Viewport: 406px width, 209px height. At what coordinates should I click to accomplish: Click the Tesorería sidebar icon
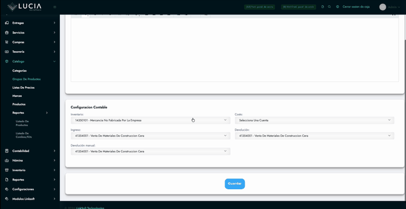pyautogui.click(x=7, y=52)
